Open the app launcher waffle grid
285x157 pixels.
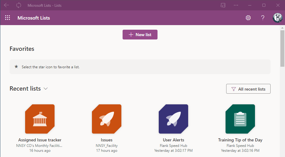point(7,18)
